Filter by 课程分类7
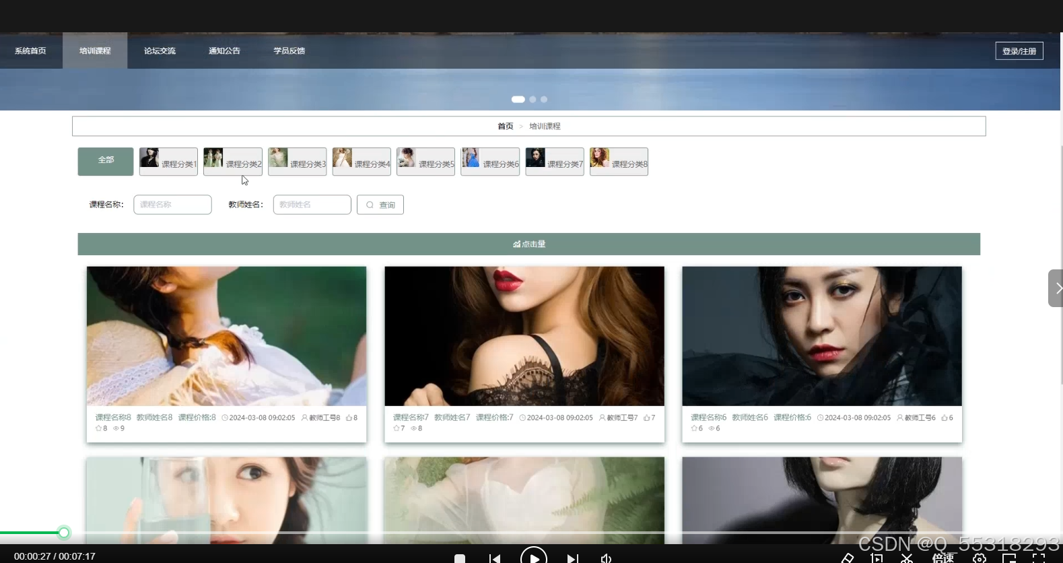1063x563 pixels. pos(555,162)
